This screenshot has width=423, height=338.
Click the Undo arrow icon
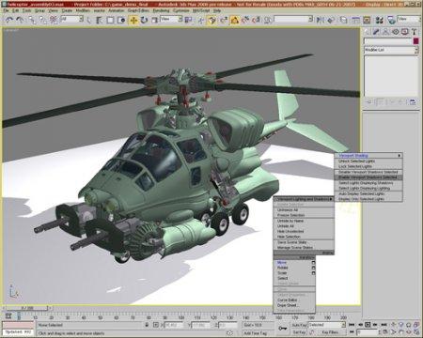tap(8, 20)
